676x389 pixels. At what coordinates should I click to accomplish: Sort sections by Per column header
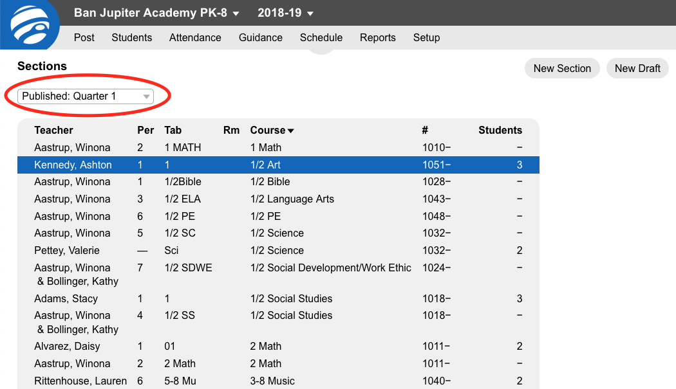(x=146, y=130)
